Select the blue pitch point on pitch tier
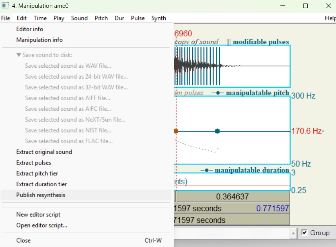 (217, 131)
